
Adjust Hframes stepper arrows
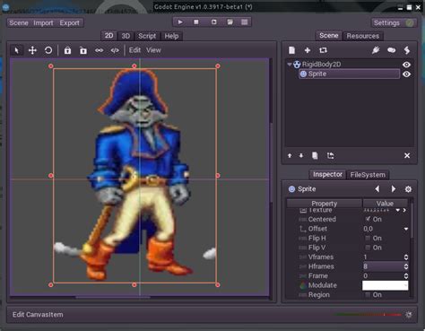(406, 266)
